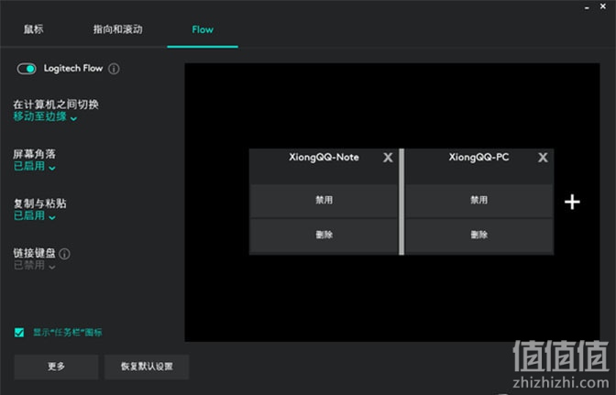Expand the 屏幕角落 已启用 dropdown
This screenshot has height=395, width=616.
(x=35, y=166)
